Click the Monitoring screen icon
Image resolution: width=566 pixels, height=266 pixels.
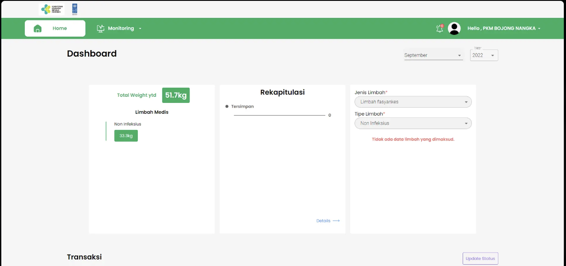tap(101, 28)
